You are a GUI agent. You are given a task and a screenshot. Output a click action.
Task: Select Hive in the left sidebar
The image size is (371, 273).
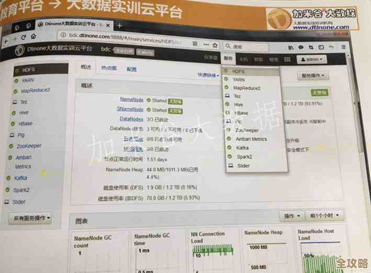point(24,113)
